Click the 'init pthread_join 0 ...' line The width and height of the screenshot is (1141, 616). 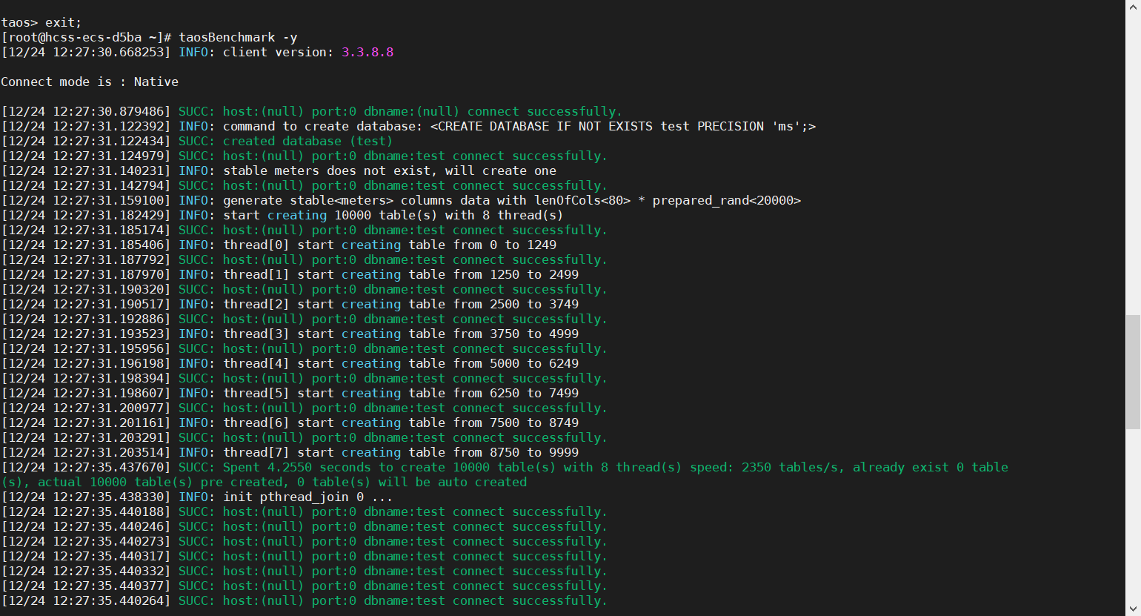point(307,497)
